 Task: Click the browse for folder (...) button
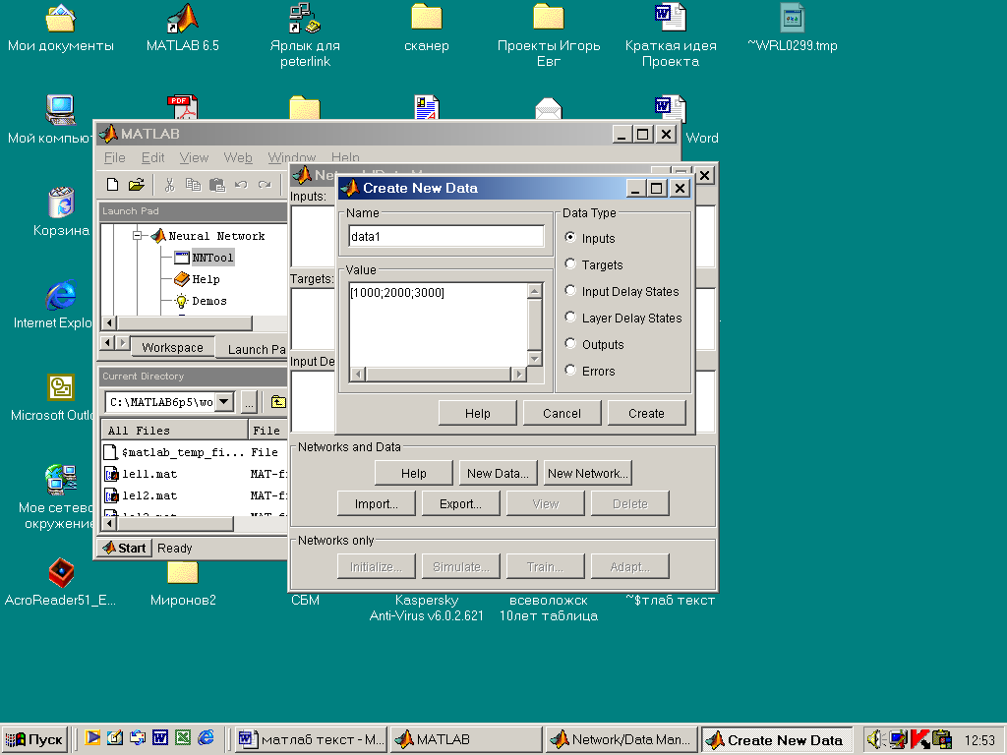249,402
